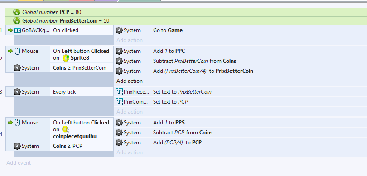Click the Mouse label in the Sprite8 event
367x176 pixels.
(x=30, y=51)
